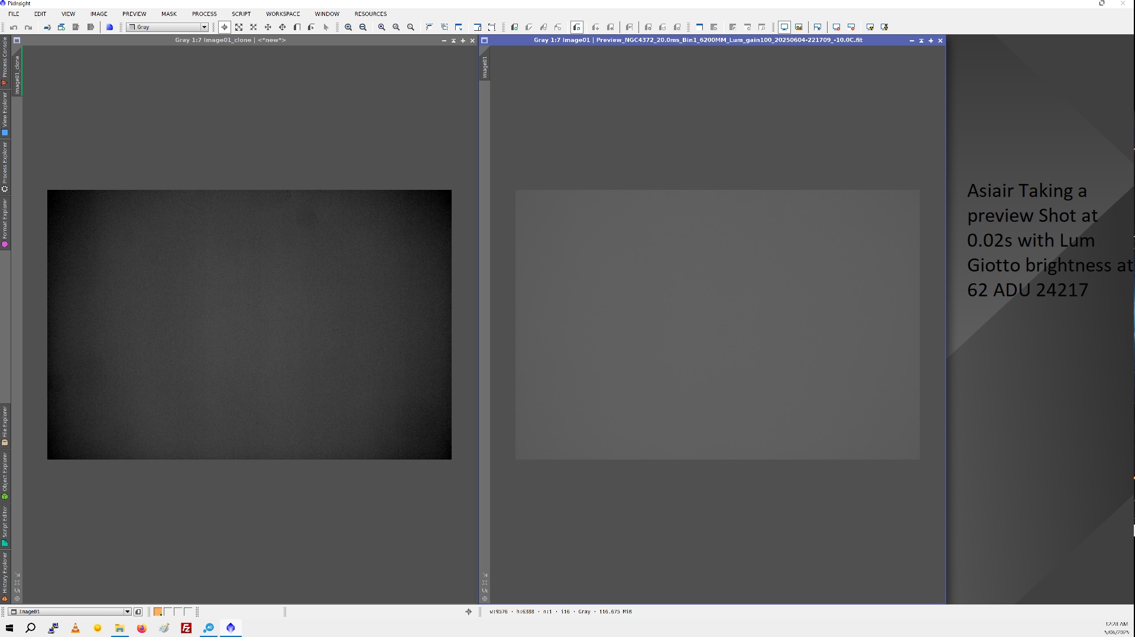The width and height of the screenshot is (1135, 637).
Task: Select the orange workspace 1 square
Action: click(158, 612)
